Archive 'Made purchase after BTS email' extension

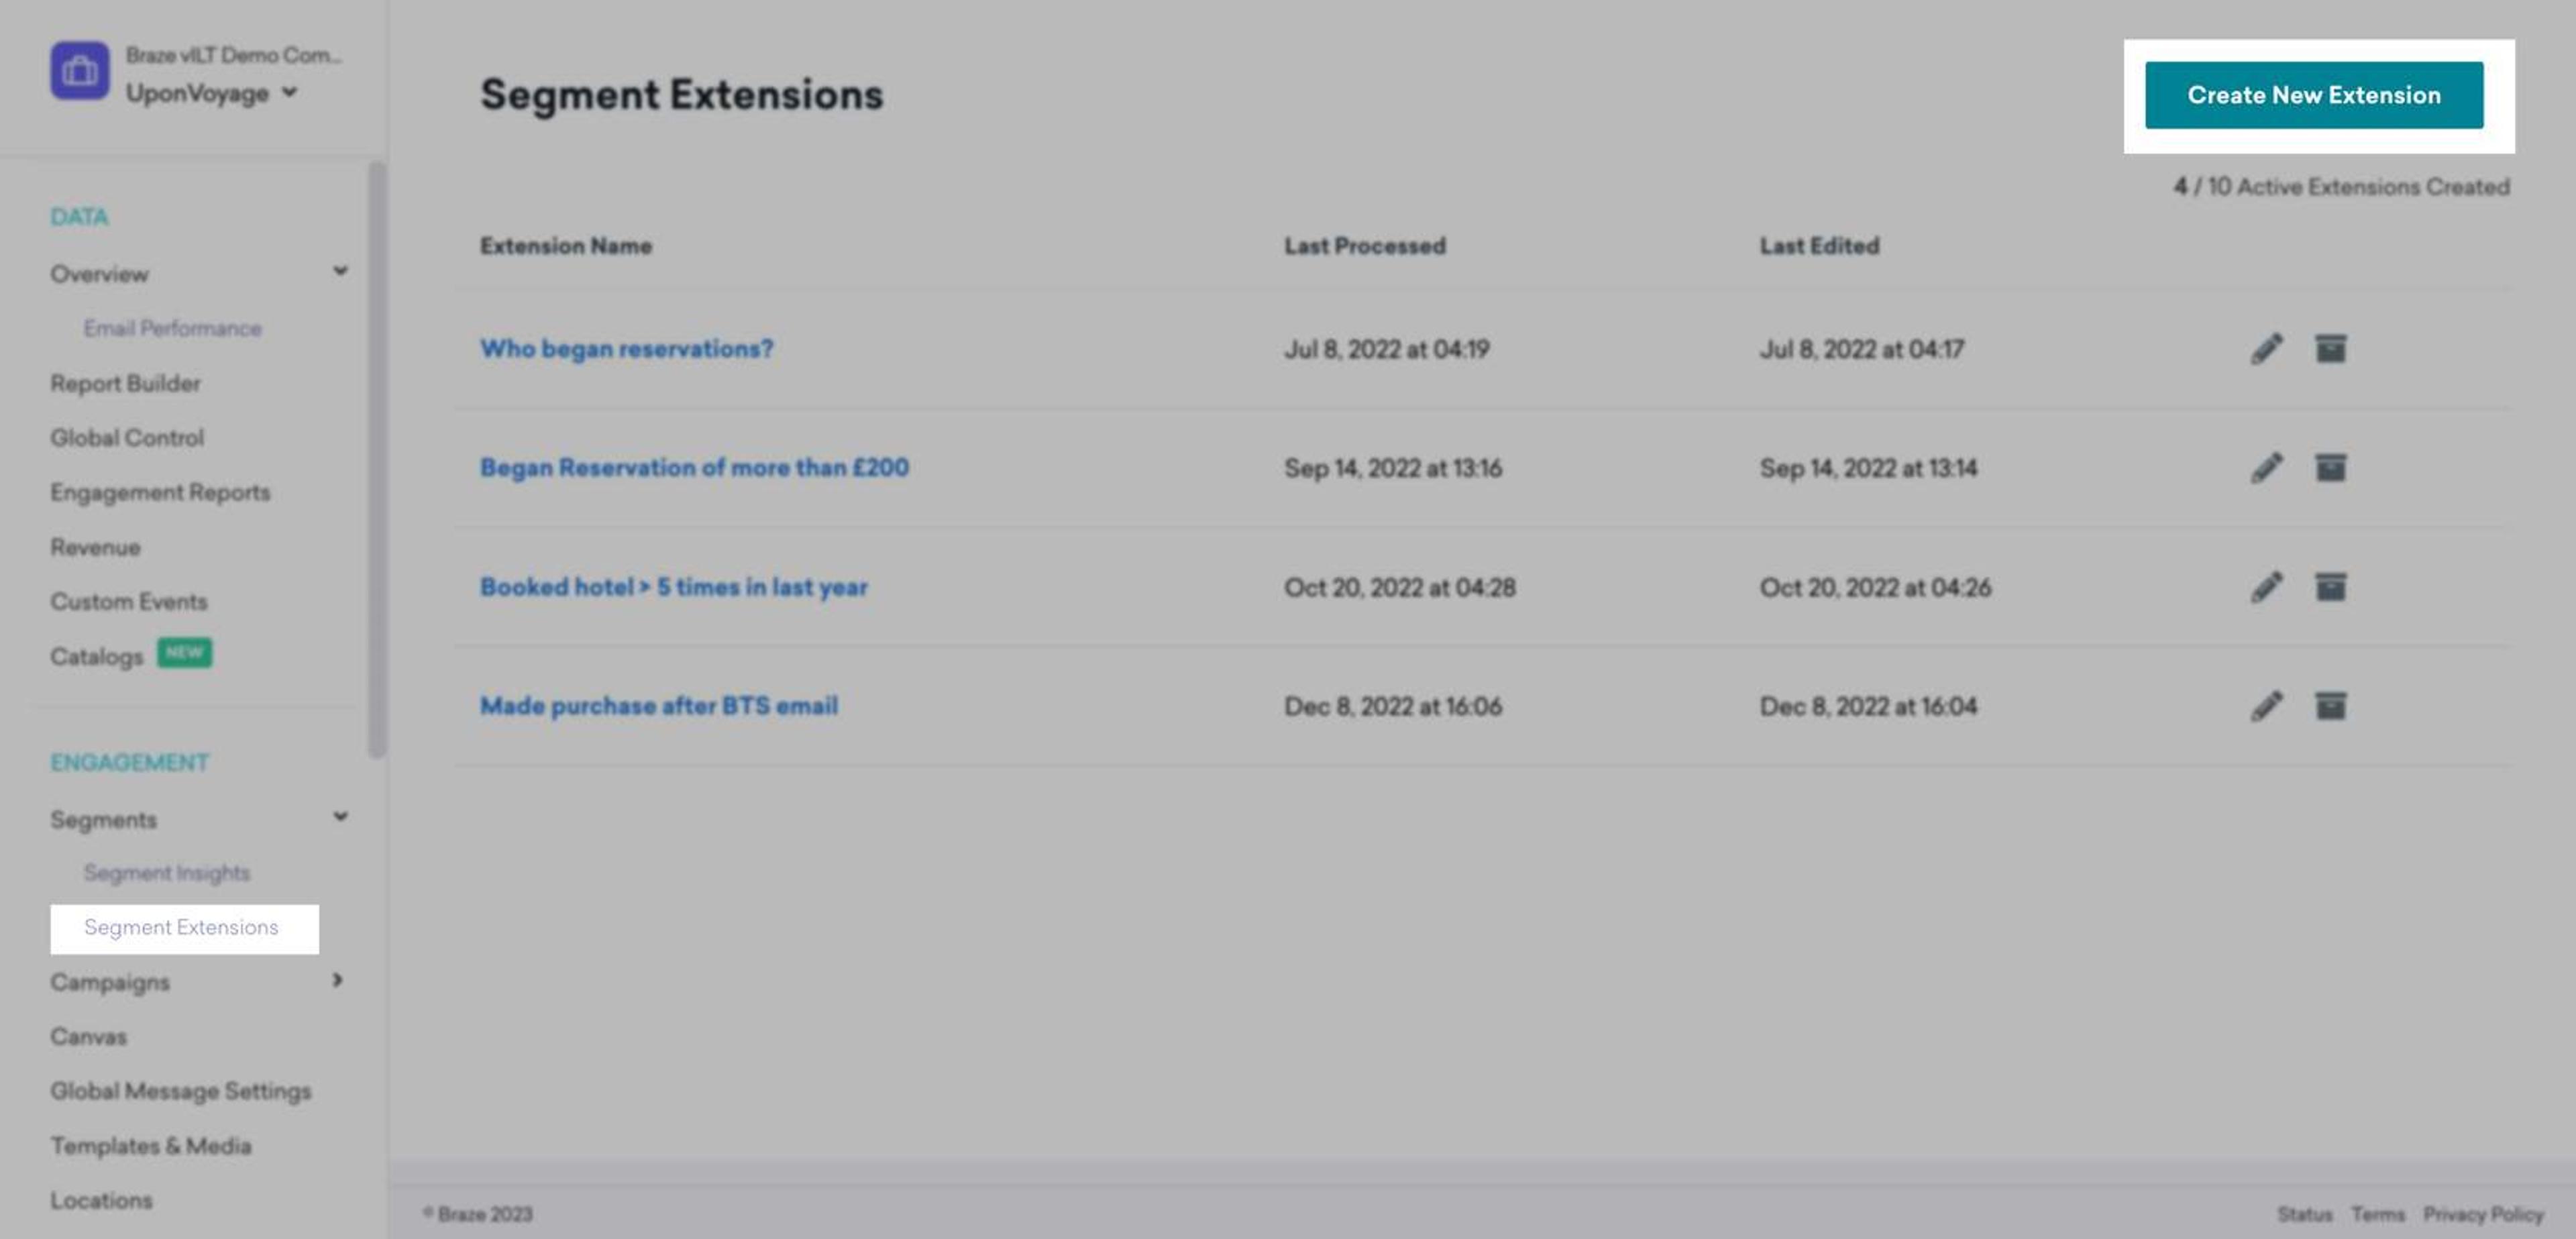click(x=2330, y=706)
